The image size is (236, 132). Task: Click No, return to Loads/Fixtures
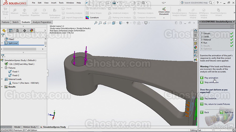[x=215, y=104]
